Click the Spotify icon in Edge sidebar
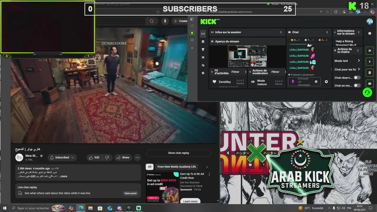Screen dimensions: 377x212 tap(192, 40)
